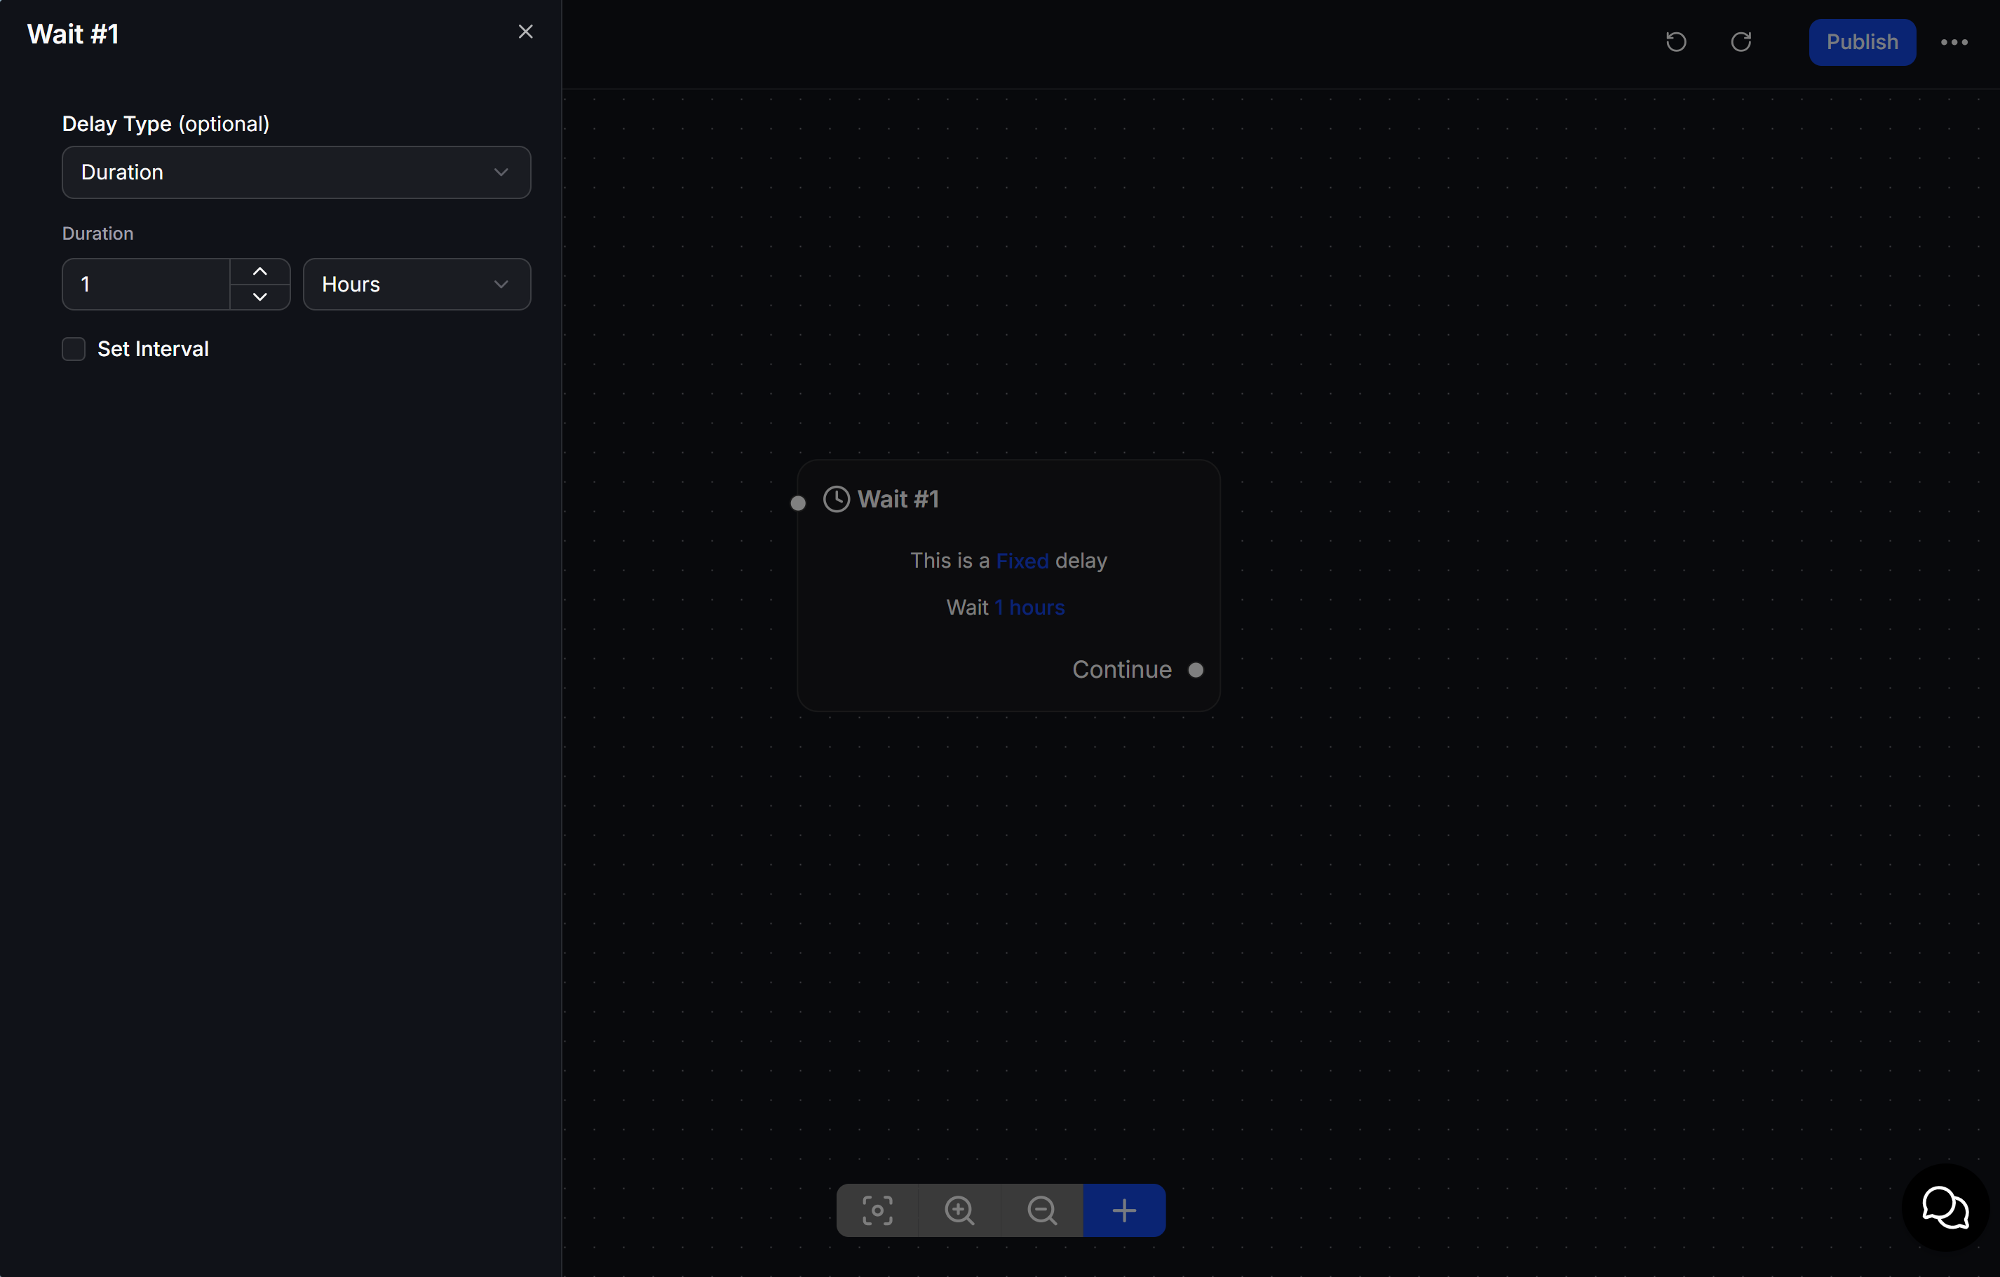Open the more options ellipsis menu

pos(1954,41)
